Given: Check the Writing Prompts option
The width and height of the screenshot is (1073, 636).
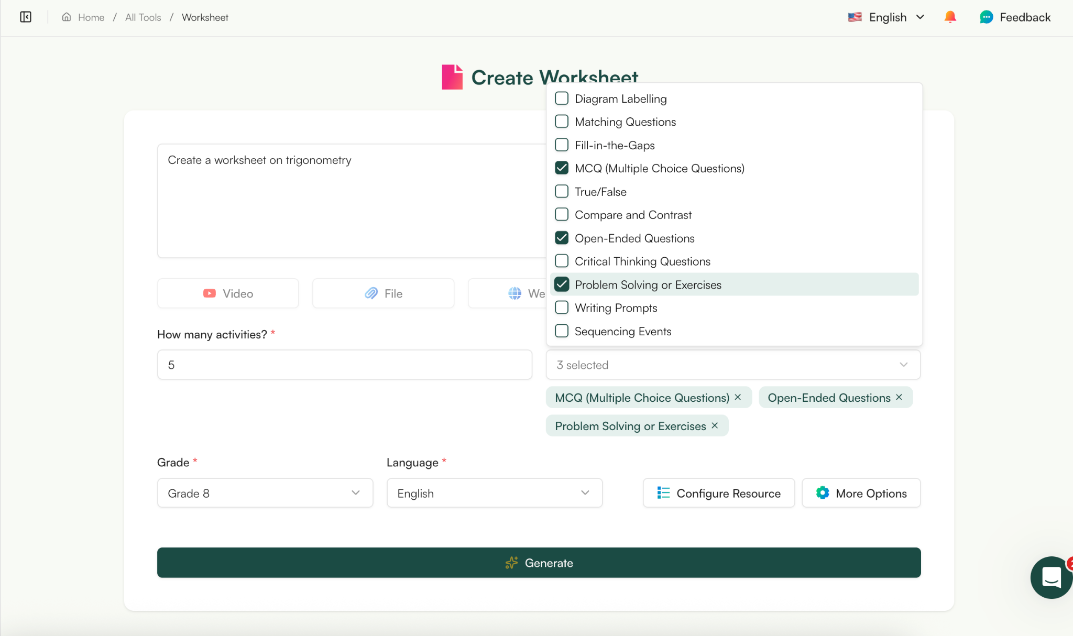Looking at the screenshot, I should [561, 308].
